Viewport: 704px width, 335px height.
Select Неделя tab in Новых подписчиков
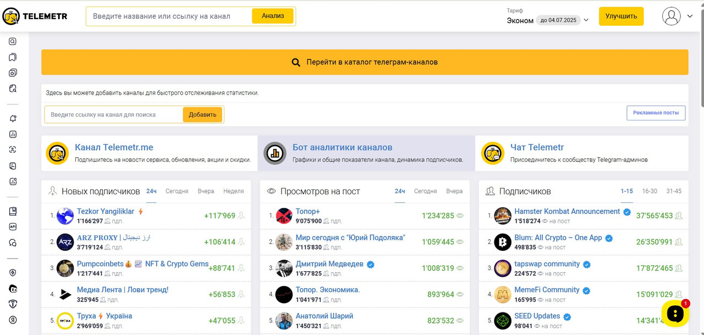pos(234,191)
